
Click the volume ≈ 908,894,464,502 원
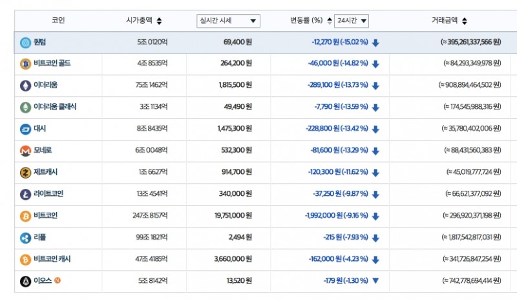(470, 85)
